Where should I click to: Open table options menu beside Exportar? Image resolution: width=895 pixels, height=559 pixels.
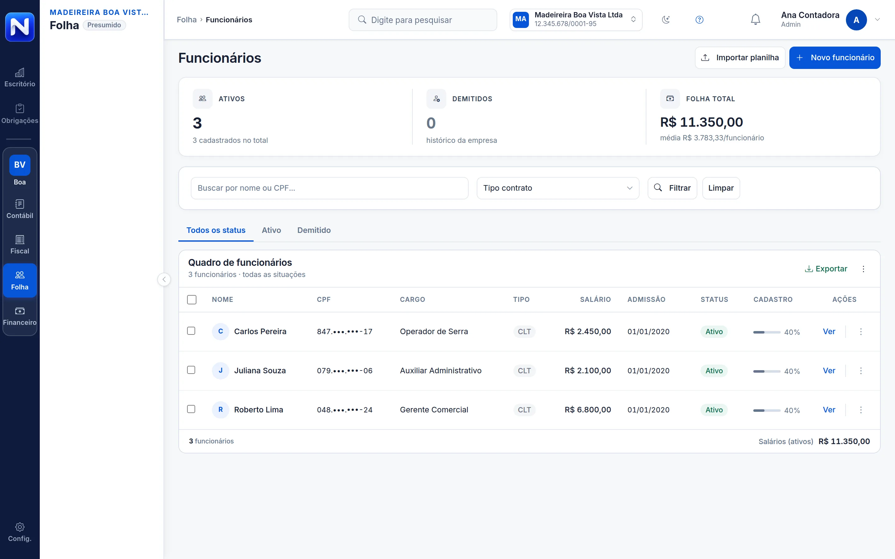(x=863, y=269)
